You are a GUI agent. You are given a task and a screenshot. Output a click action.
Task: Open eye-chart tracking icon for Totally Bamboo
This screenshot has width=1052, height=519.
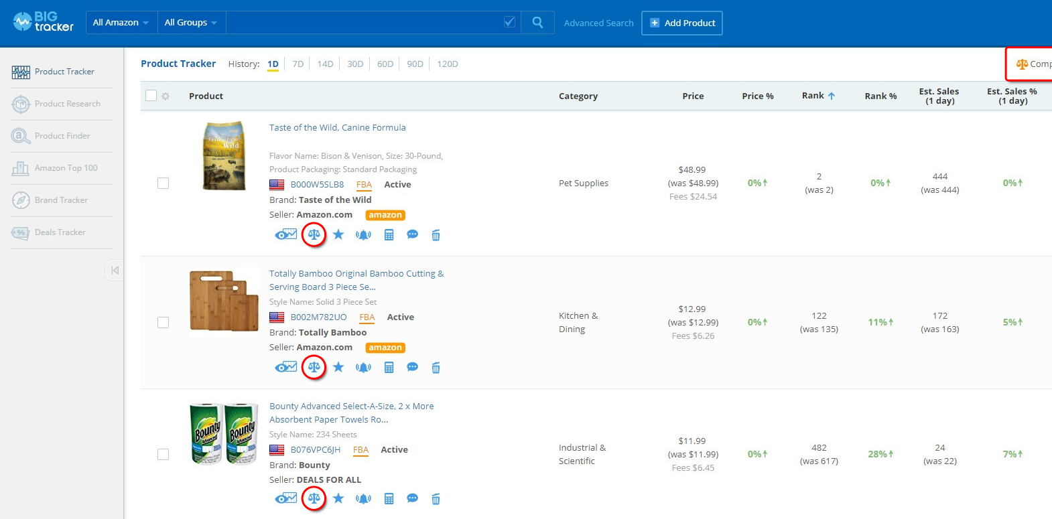coord(286,367)
